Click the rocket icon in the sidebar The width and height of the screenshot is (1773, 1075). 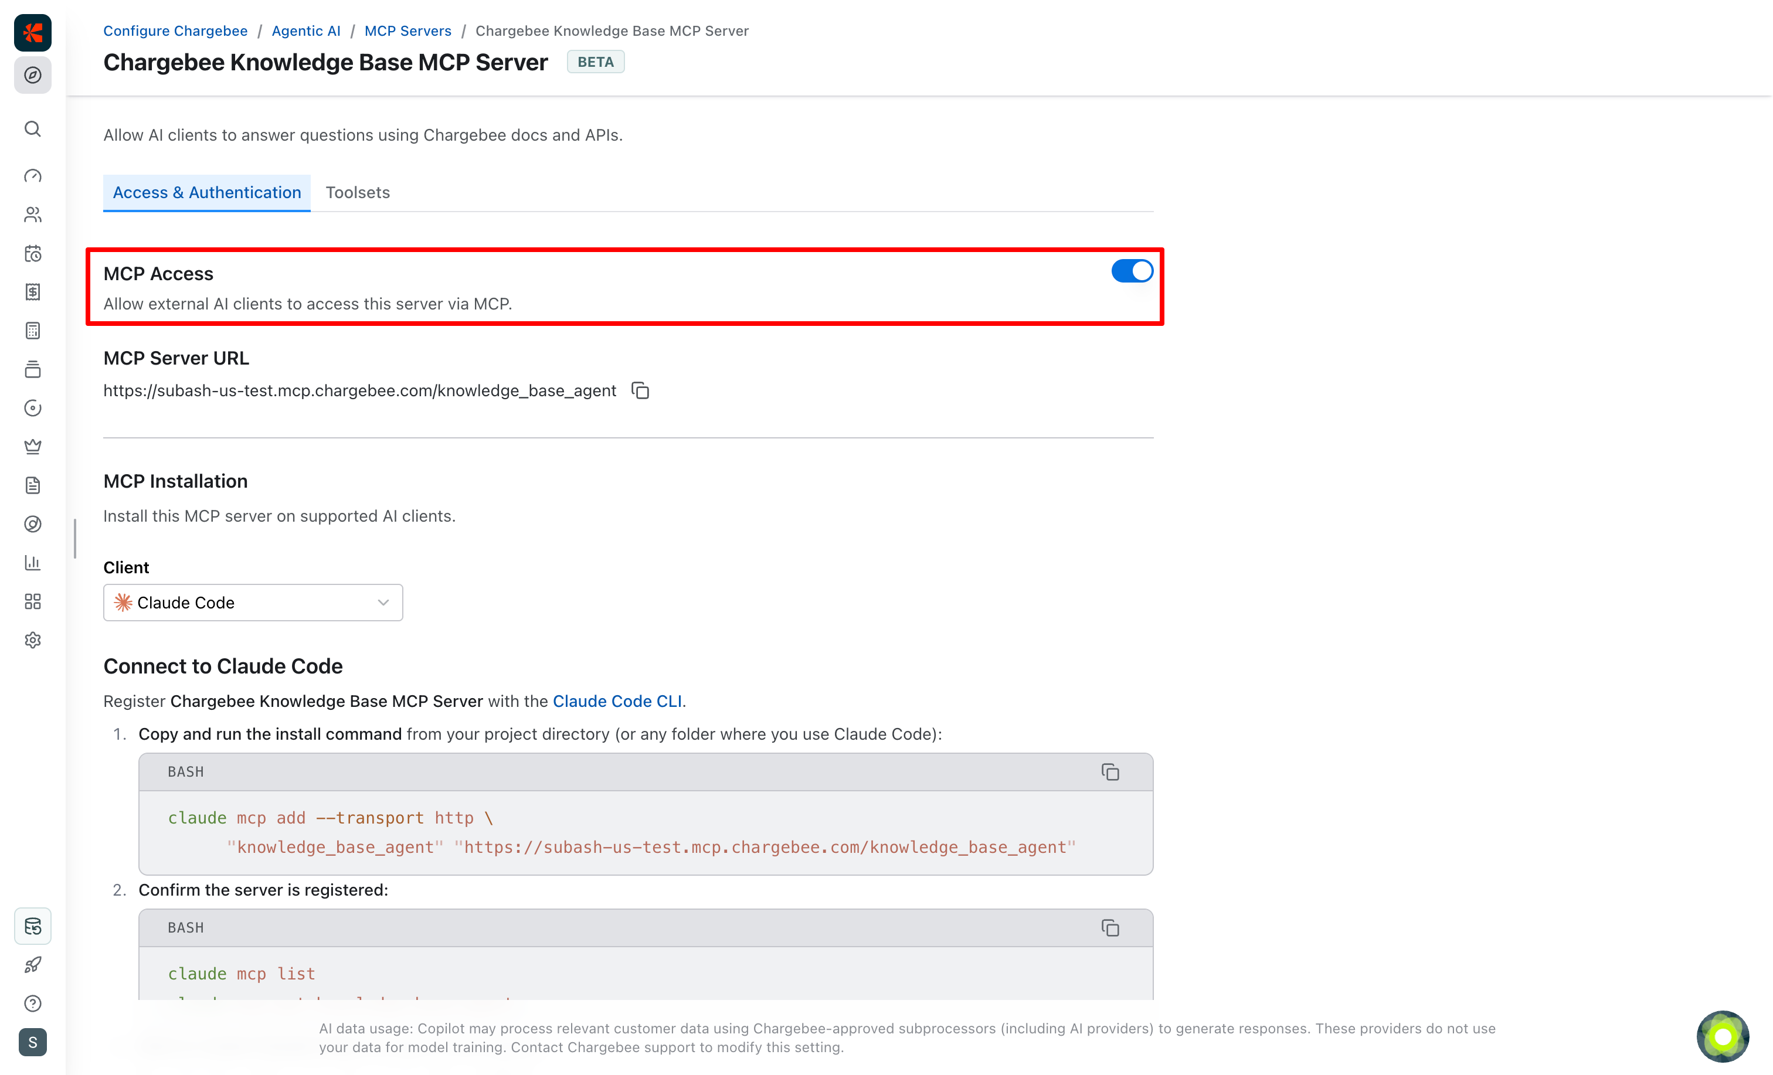pos(33,965)
